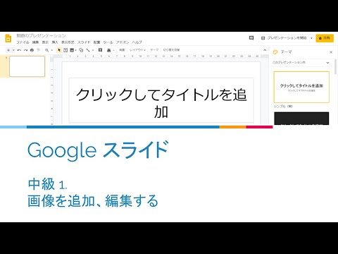Open the 挿入 menu
Viewport: 338px width, 254px height.
click(x=55, y=42)
